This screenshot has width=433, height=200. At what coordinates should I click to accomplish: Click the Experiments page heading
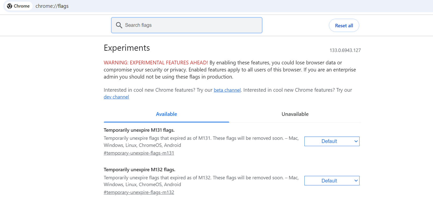click(x=127, y=48)
